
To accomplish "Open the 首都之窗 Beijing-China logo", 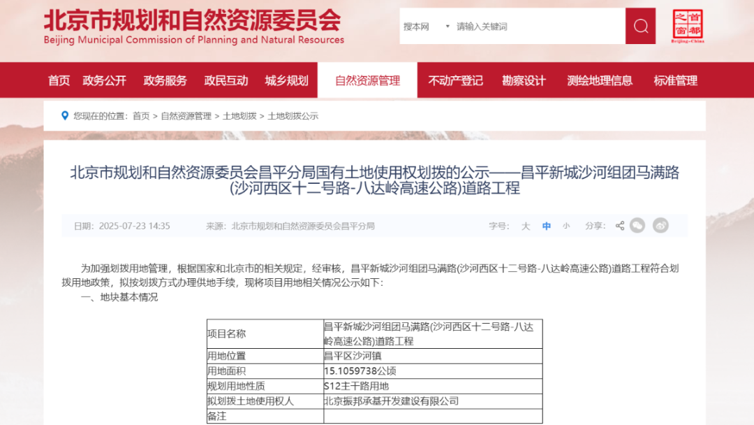I will pos(688,27).
